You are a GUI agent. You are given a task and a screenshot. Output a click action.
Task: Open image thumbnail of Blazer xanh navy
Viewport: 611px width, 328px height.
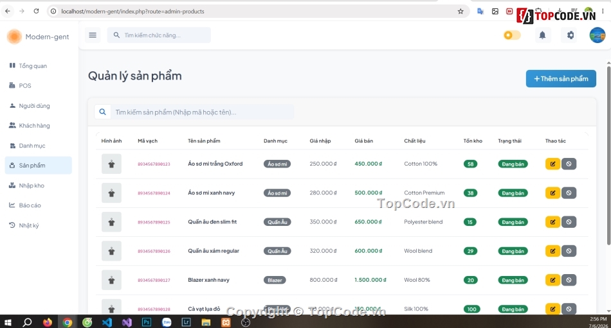click(111, 280)
